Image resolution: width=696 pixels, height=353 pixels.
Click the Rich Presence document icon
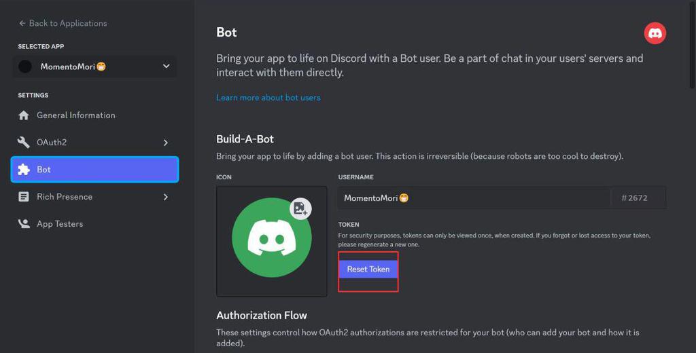[24, 197]
